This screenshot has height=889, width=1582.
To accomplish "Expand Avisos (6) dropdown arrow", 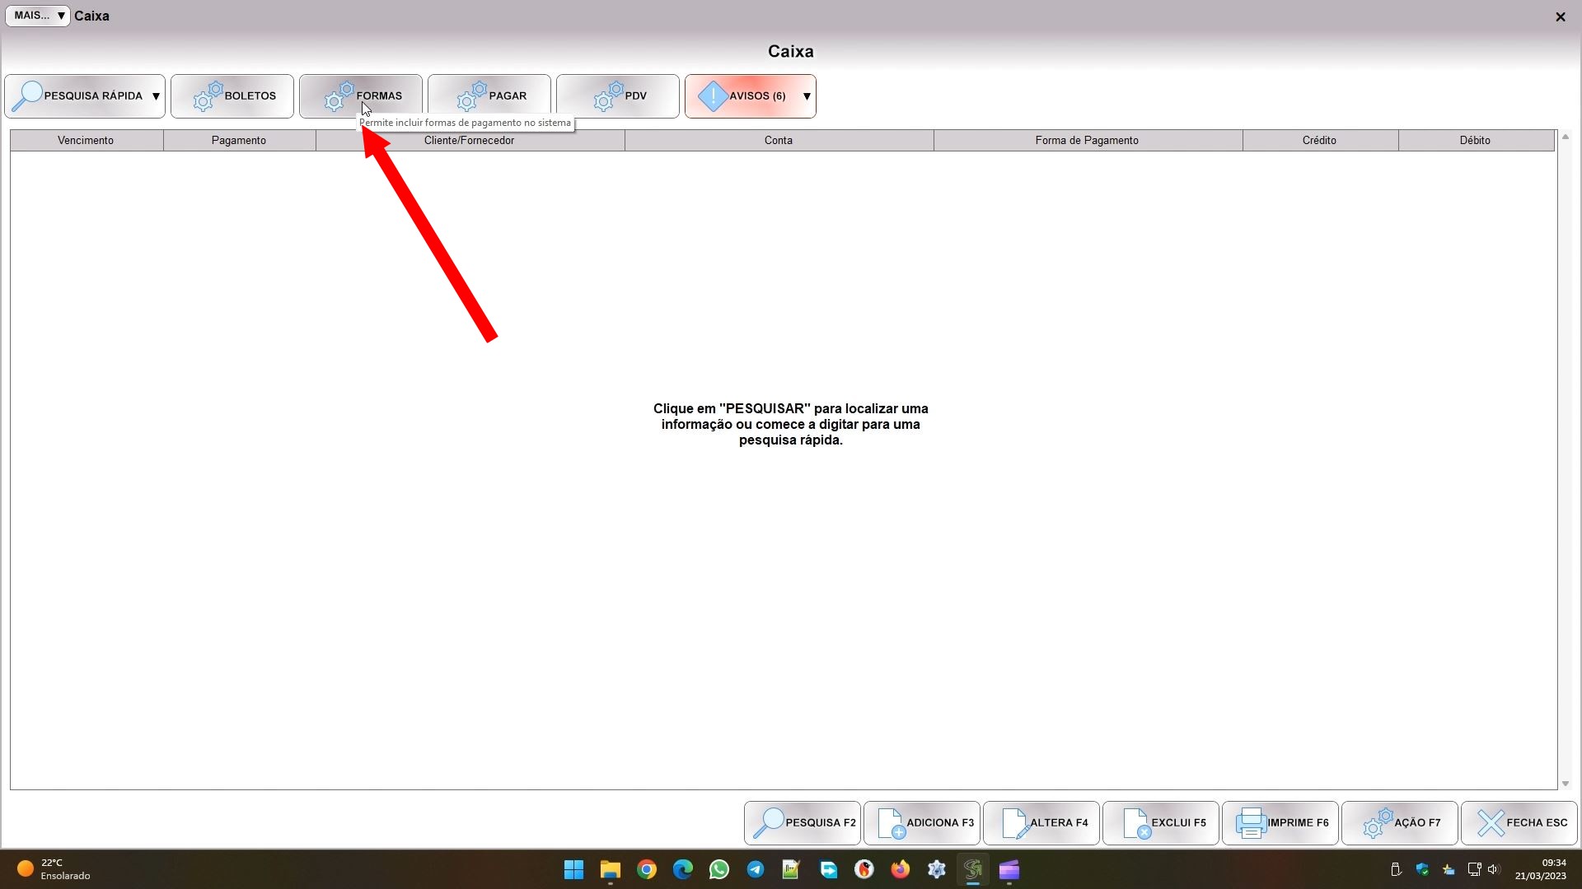I will tap(807, 96).
